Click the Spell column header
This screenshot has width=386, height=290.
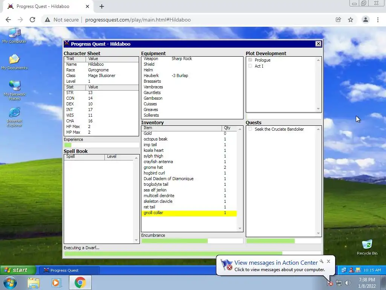(x=84, y=157)
